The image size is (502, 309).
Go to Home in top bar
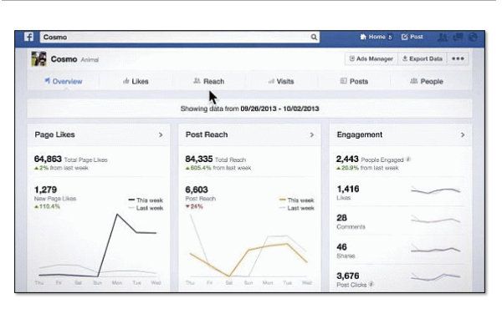tap(376, 37)
